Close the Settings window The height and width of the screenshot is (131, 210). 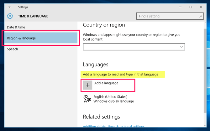201,7
